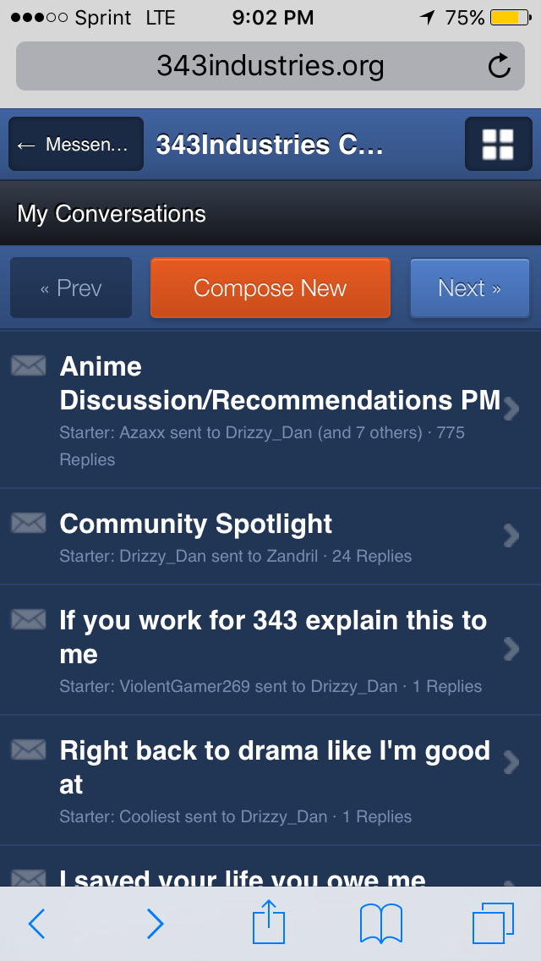
Task: Open Safari bookmarks book icon
Action: 380,923
